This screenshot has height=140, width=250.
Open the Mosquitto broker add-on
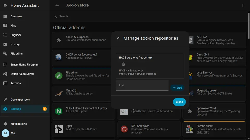(217, 94)
